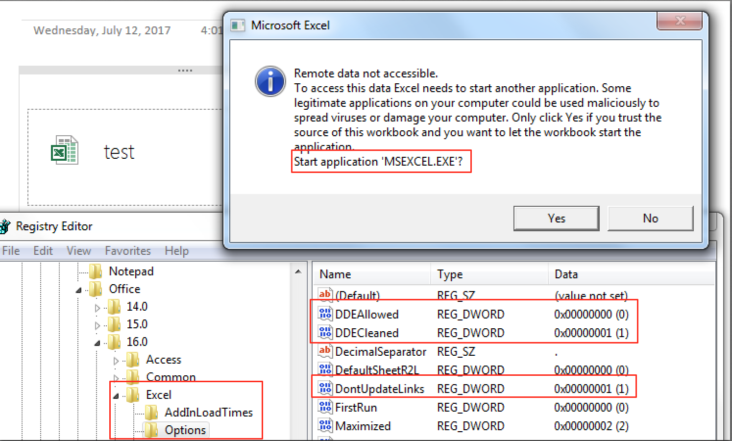Image resolution: width=732 pixels, height=441 pixels.
Task: Expand the 15.0 registry key
Action: point(97,325)
